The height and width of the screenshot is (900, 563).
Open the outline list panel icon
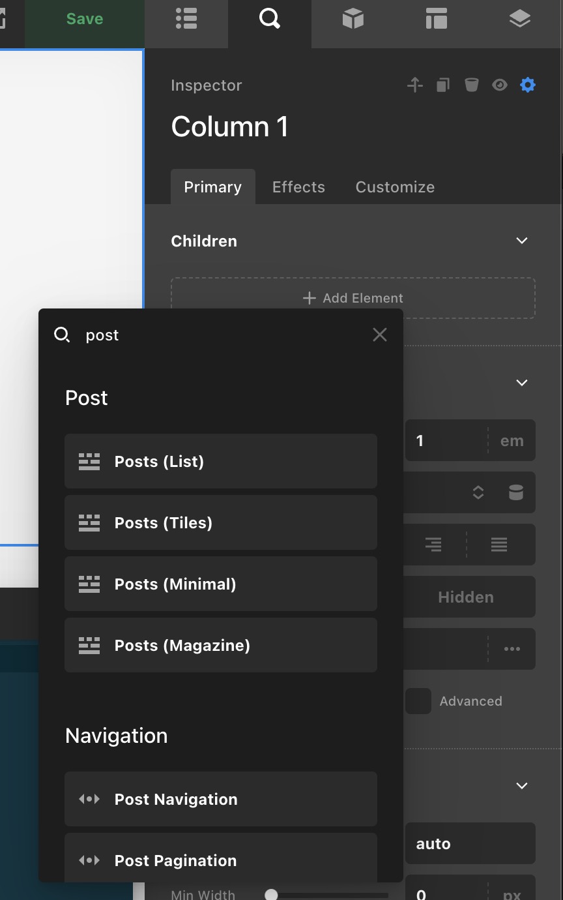186,20
